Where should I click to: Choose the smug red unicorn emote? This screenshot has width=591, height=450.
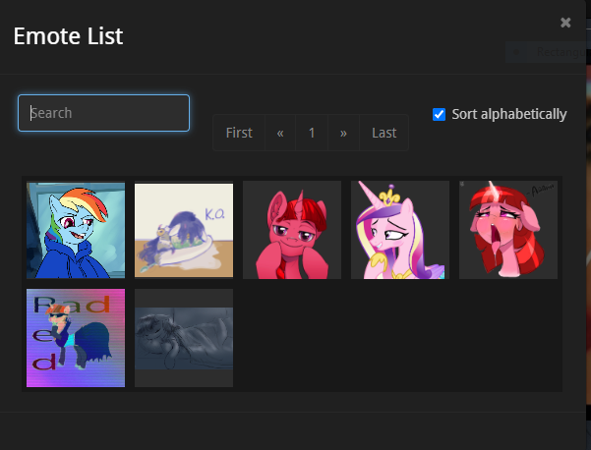coord(292,230)
